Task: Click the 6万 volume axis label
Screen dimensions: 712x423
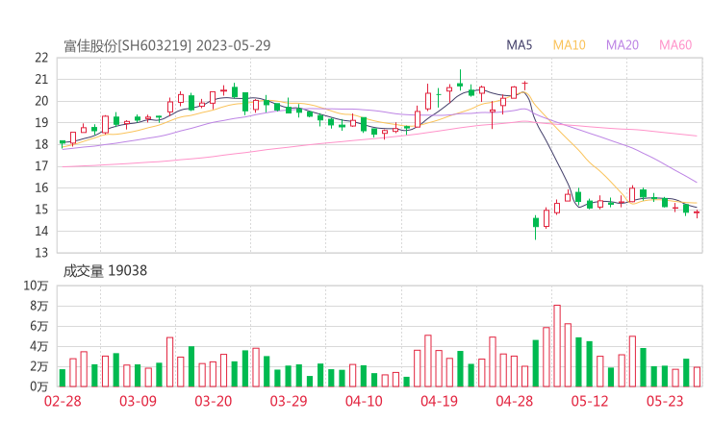Action: pyautogui.click(x=39, y=326)
